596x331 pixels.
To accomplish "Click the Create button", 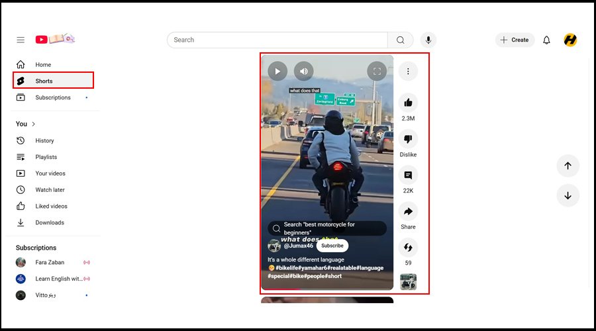I will [x=515, y=40].
